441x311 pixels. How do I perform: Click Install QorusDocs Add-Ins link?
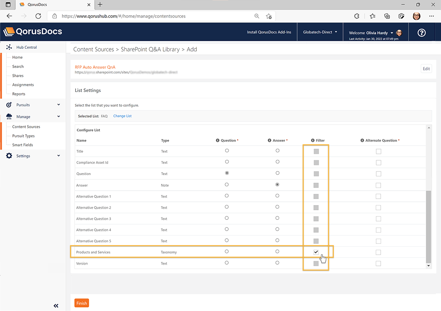coord(269,32)
